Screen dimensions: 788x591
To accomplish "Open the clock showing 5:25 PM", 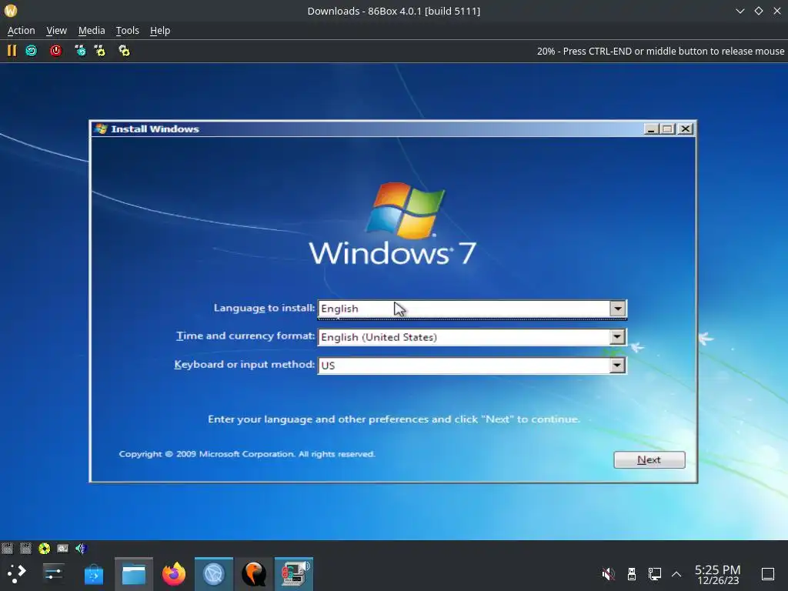I will pyautogui.click(x=718, y=574).
